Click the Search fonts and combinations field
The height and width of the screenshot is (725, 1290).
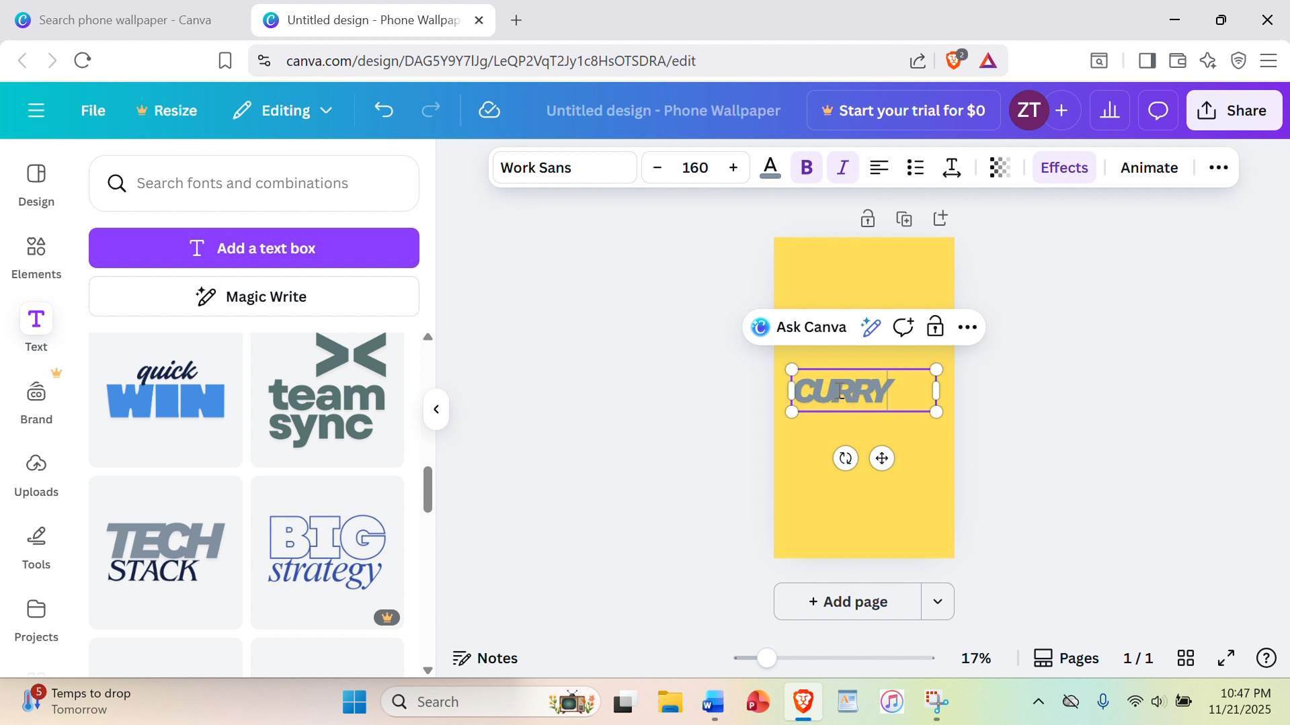254,183
